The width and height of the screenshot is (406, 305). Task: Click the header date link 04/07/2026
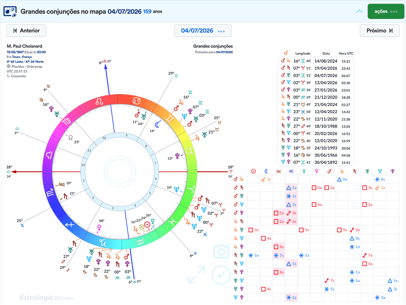click(124, 12)
